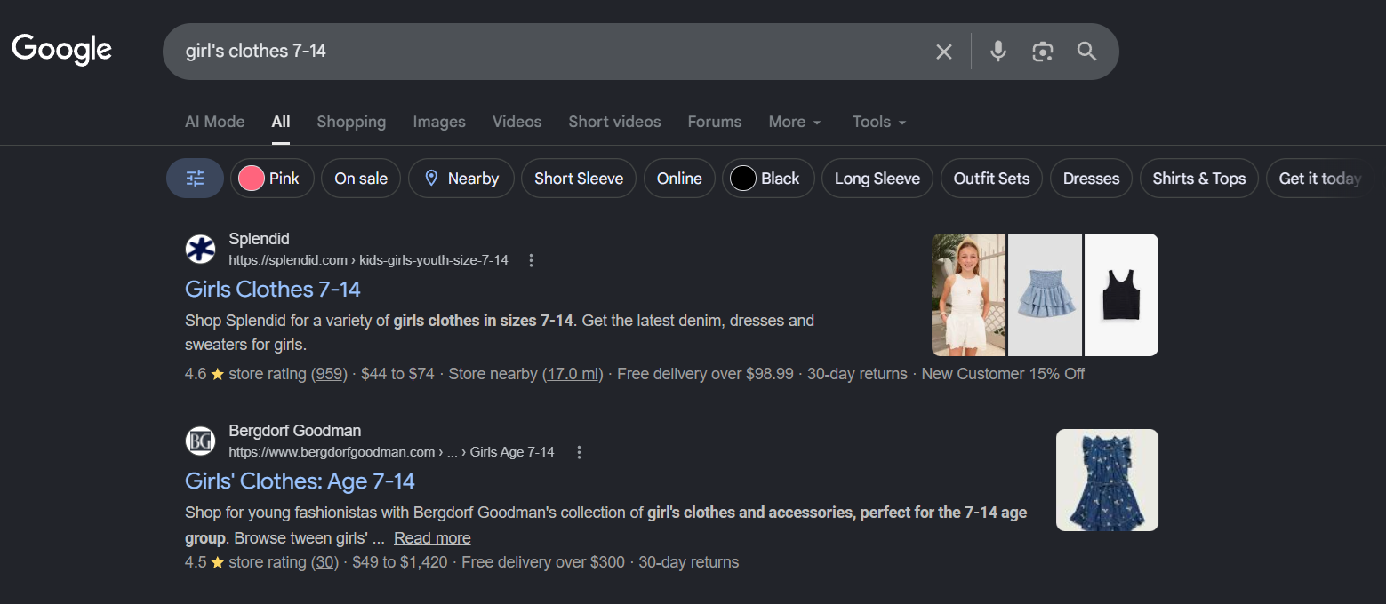Open the Videos tab
The height and width of the screenshot is (604, 1386).
pos(517,122)
